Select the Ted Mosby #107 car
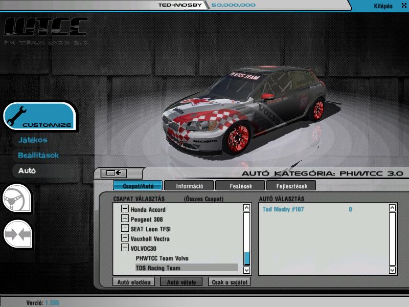Image resolution: width=409 pixels, height=307 pixels. pos(283,209)
